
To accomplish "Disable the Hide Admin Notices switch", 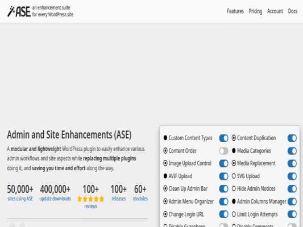I will [x=292, y=189].
